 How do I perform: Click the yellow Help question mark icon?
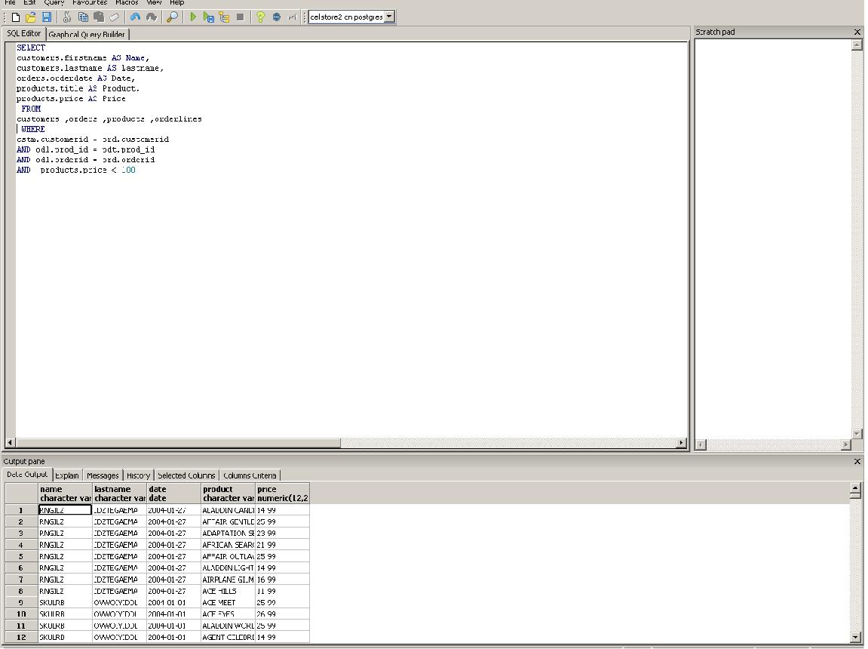(x=260, y=17)
